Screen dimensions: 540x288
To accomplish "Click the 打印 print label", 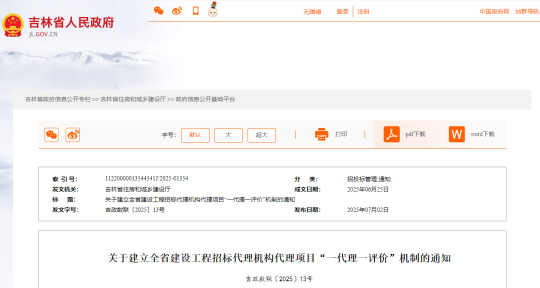I will click(341, 134).
